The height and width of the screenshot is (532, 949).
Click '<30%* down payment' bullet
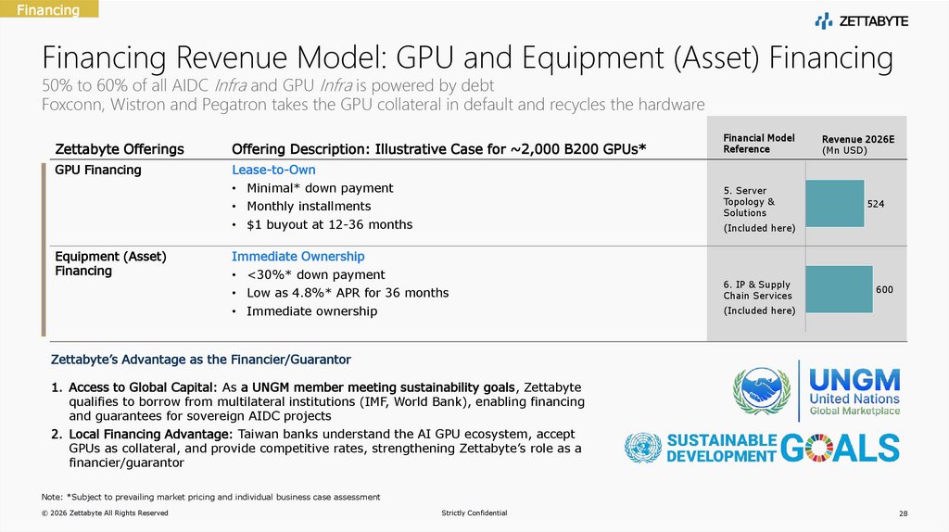[315, 274]
